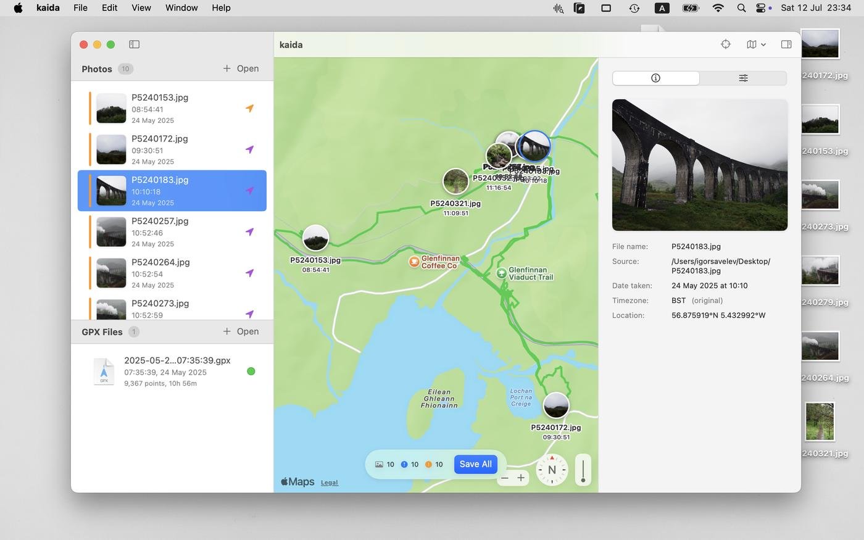Click the Time Machine menu bar icon
The width and height of the screenshot is (864, 540).
click(x=634, y=8)
